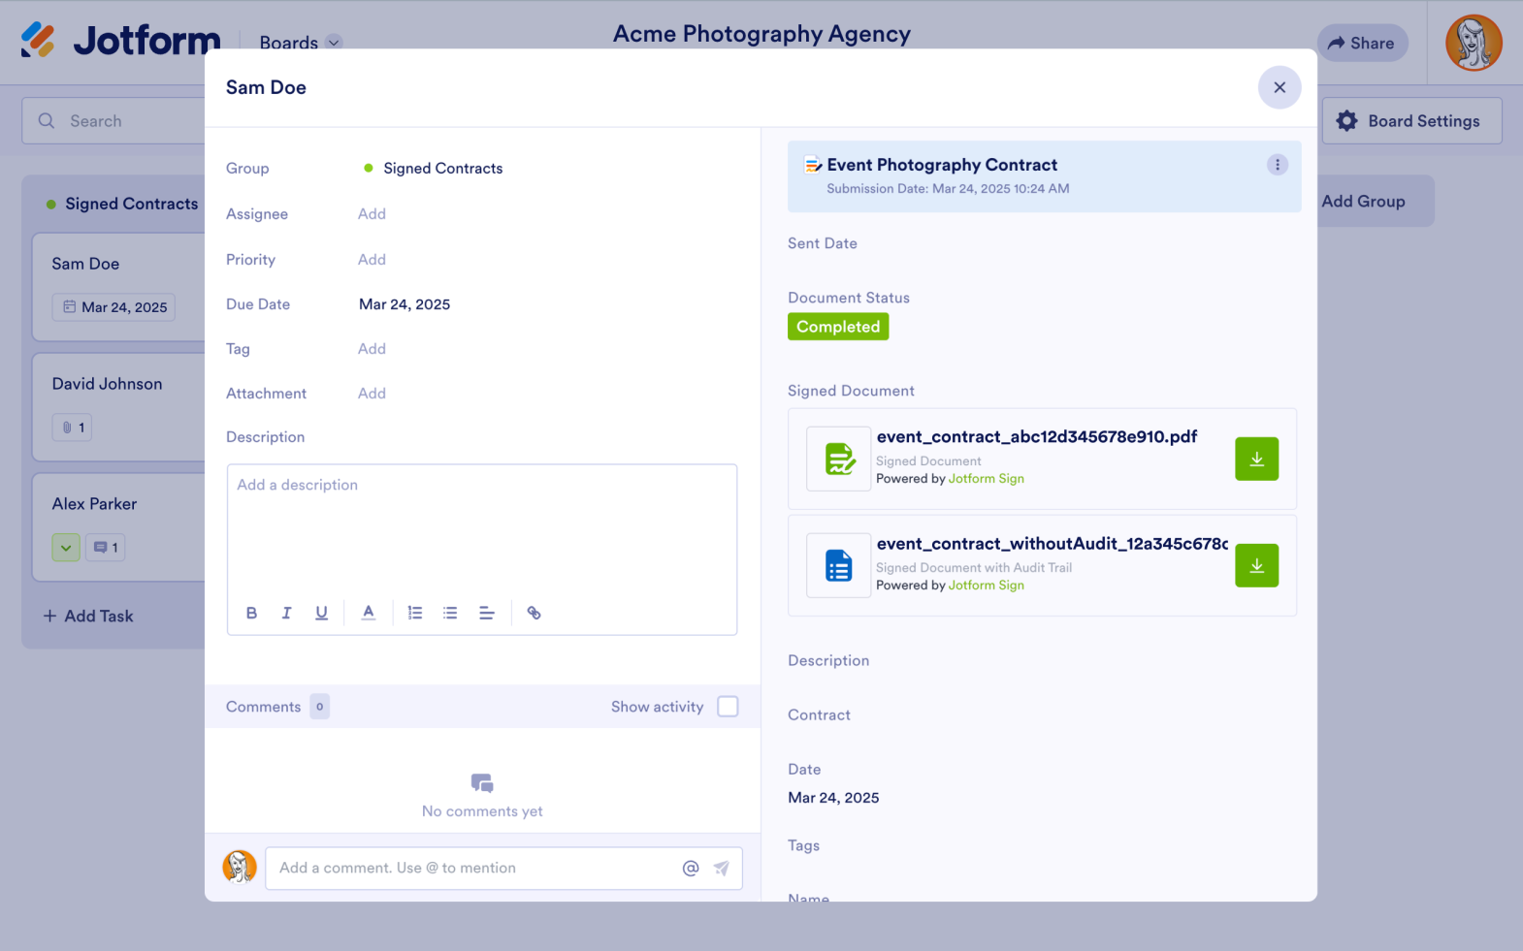Image resolution: width=1523 pixels, height=951 pixels.
Task: Click the Completed document status badge
Action: [x=838, y=327]
